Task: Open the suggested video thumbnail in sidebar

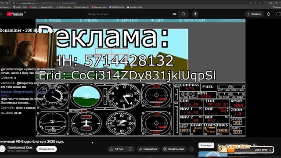Action: tap(213, 154)
